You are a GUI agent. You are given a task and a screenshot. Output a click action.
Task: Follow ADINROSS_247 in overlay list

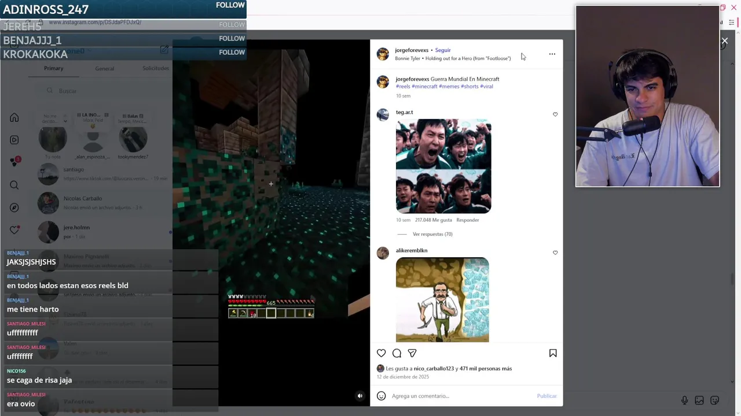click(230, 5)
